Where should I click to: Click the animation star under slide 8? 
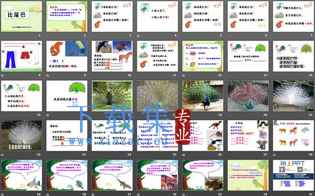2,76
